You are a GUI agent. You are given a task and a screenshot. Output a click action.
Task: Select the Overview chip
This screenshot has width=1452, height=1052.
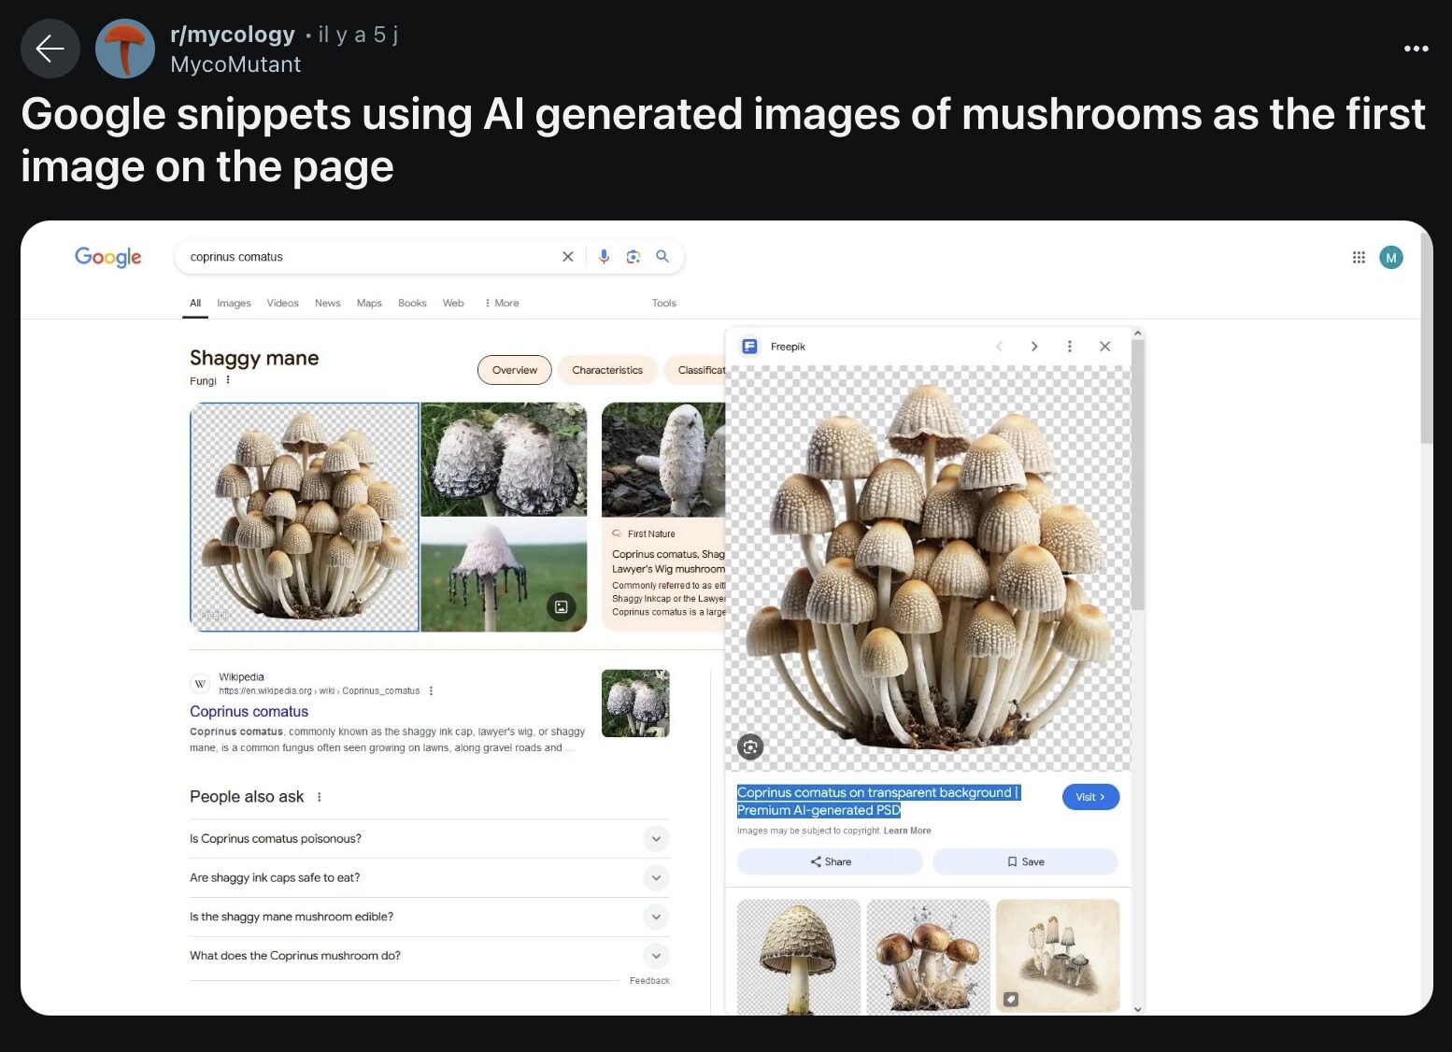(515, 371)
